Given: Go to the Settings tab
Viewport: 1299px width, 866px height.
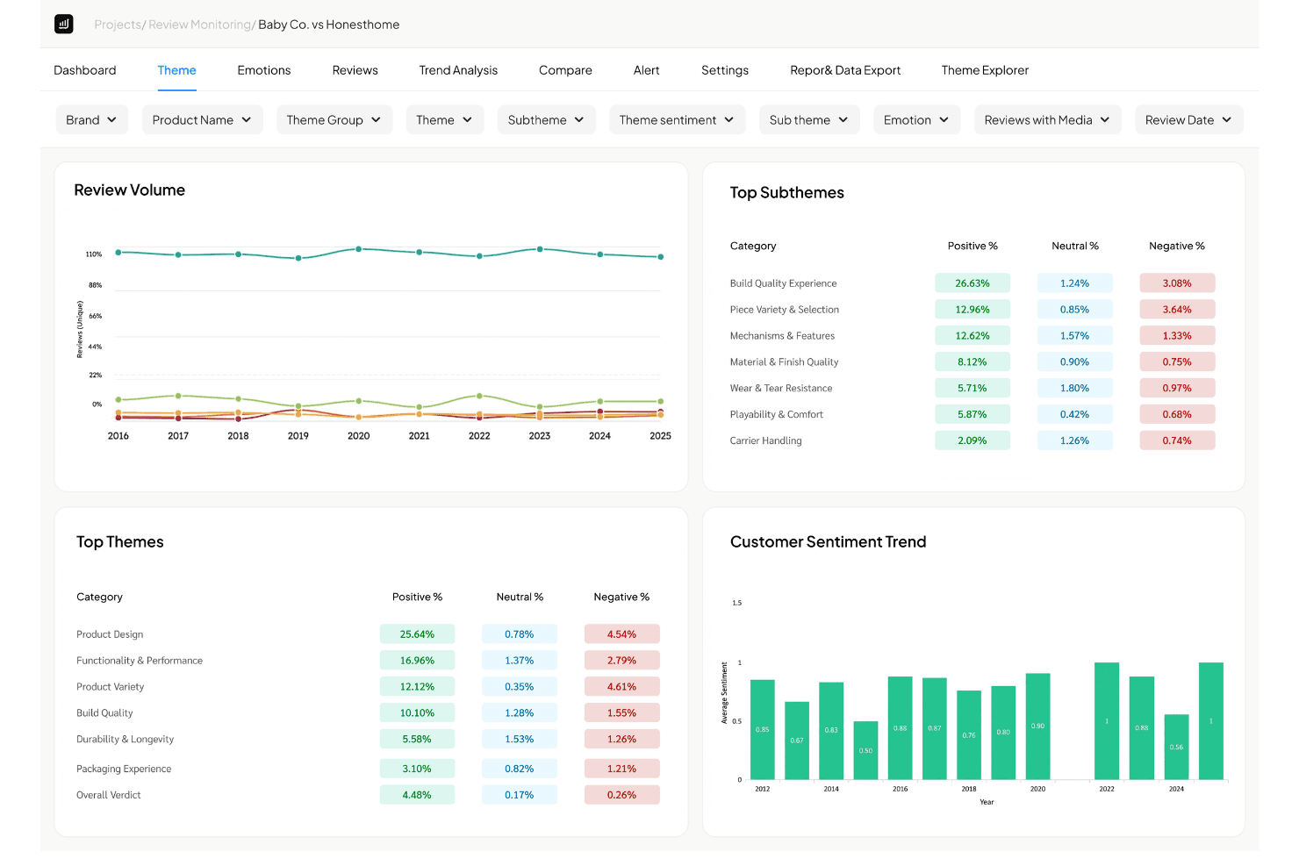Looking at the screenshot, I should 725,70.
